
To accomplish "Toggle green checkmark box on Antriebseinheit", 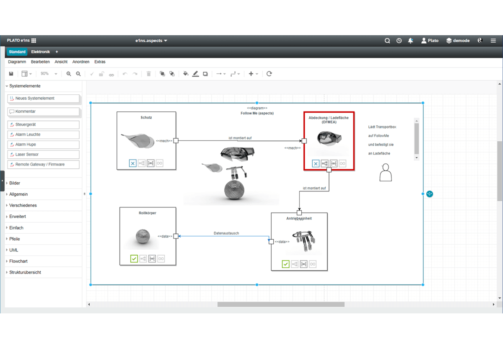I will (285, 264).
